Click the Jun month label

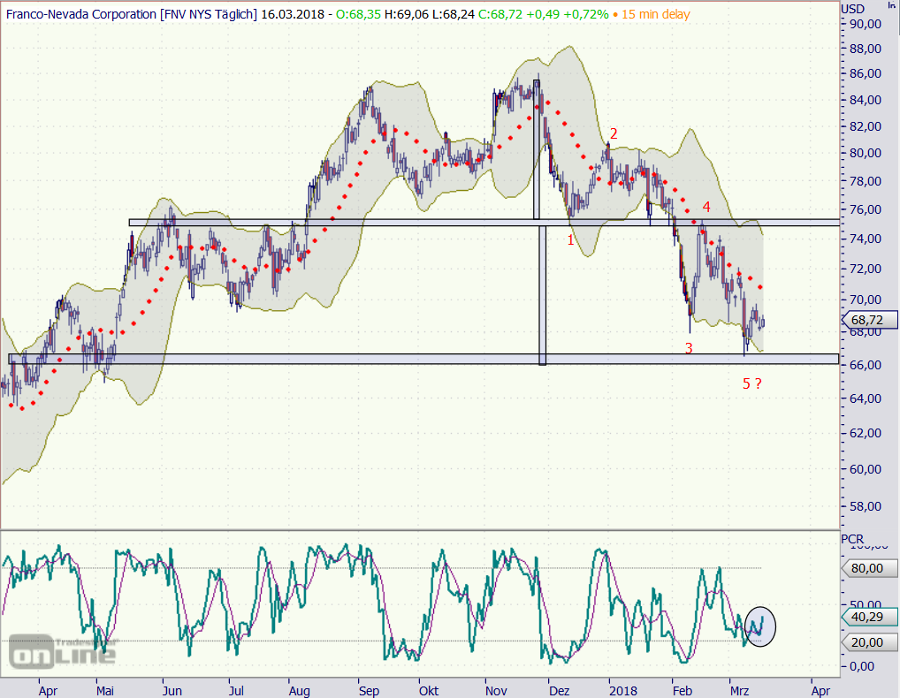click(x=172, y=691)
